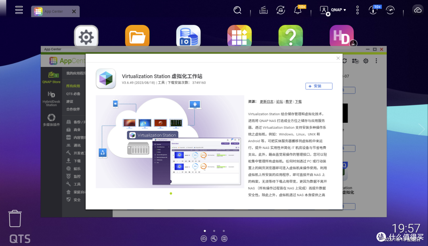Launch File Station folder desktop icon

click(x=137, y=37)
